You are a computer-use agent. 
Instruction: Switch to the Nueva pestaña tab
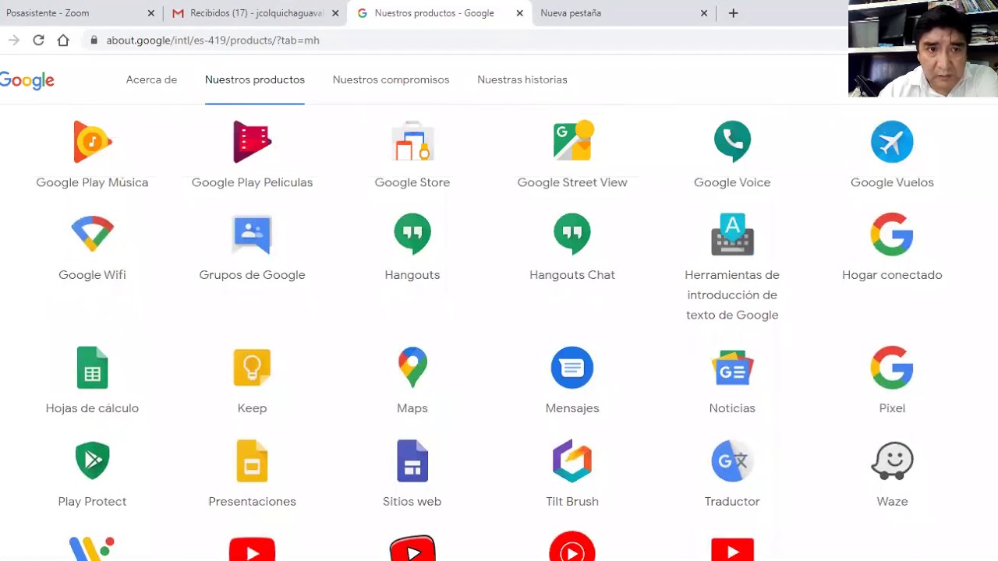tap(624, 13)
